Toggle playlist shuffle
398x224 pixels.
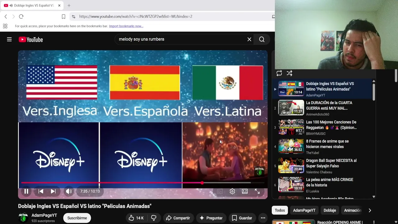pos(289,73)
